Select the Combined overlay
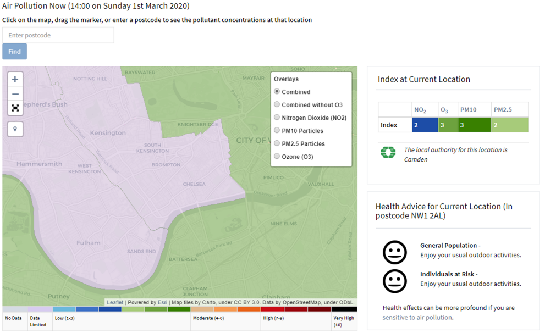Viewport: 545px width, 333px height. coord(277,92)
